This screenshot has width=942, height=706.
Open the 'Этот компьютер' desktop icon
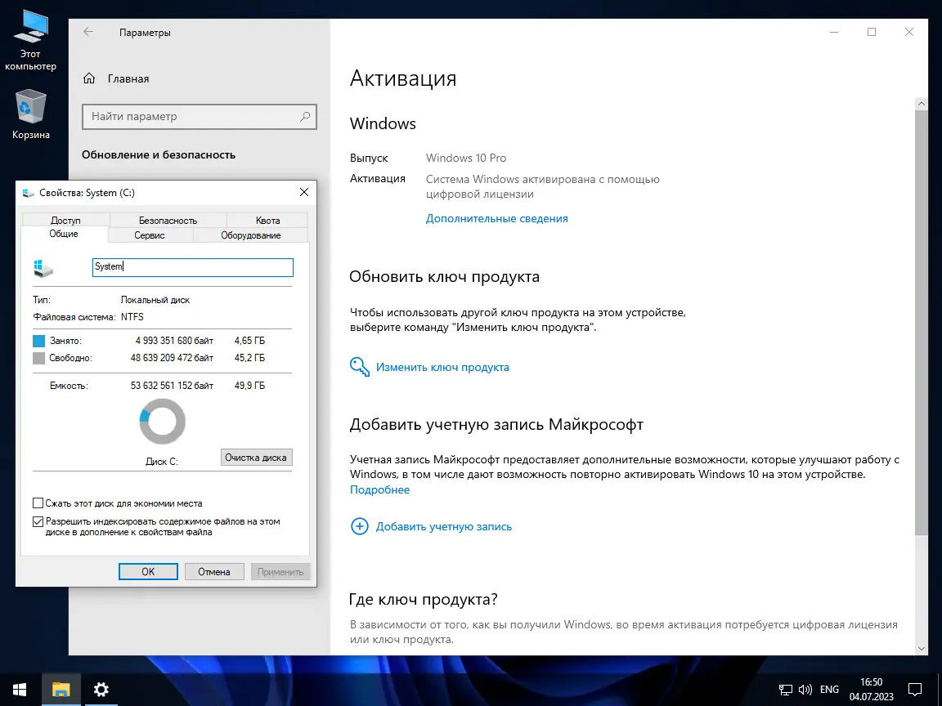(30, 40)
